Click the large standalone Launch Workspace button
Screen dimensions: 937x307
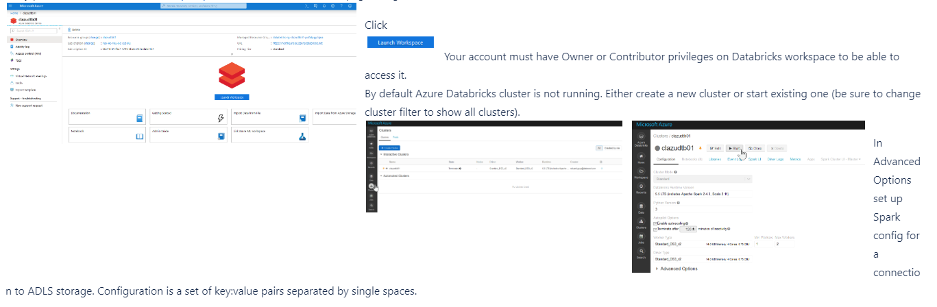pos(401,42)
